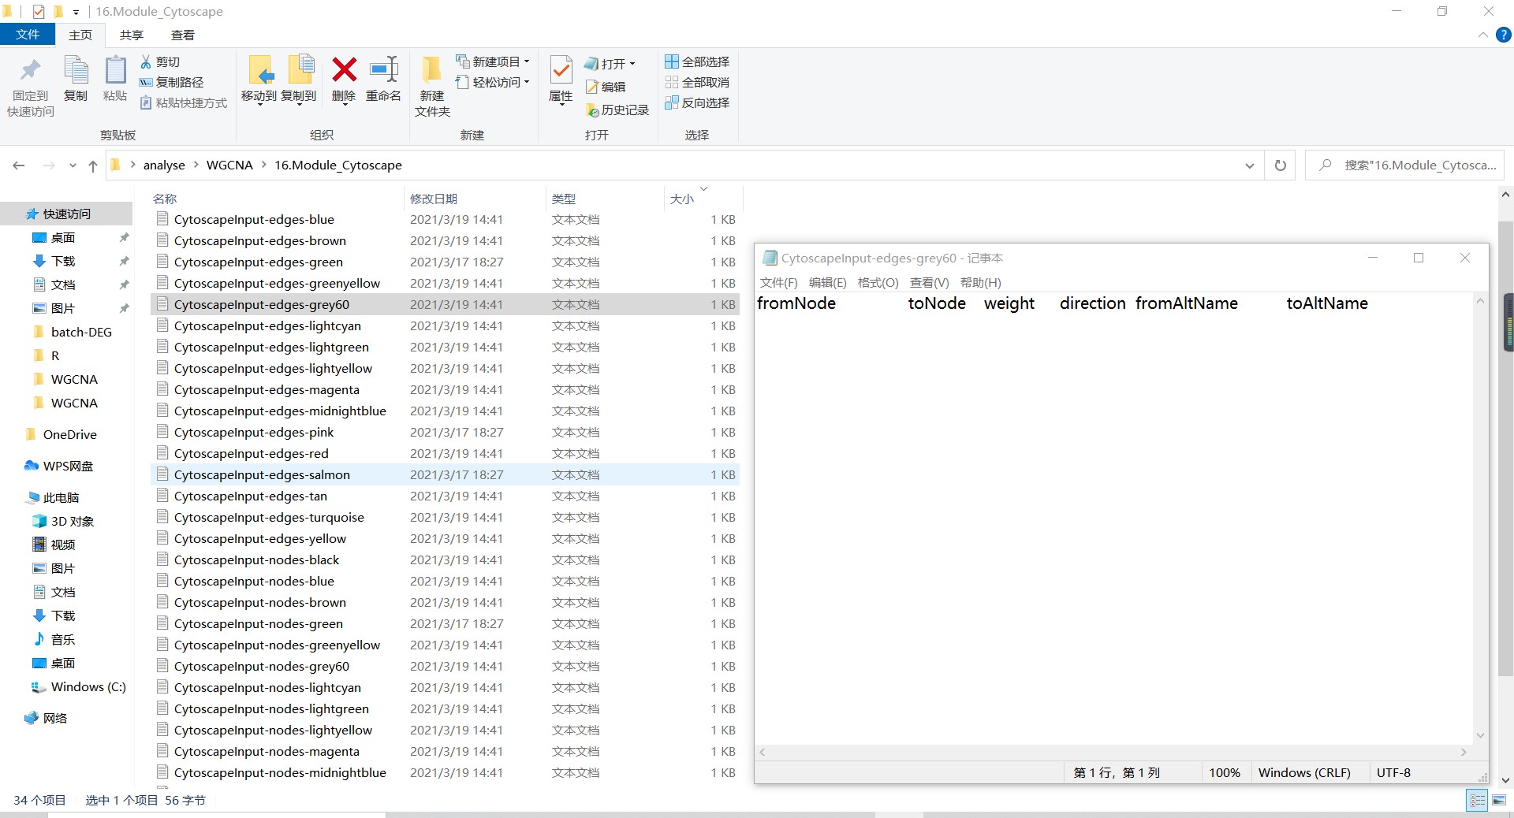
Task: Click WGCNA in the address breadcrumb
Action: pyautogui.click(x=229, y=165)
